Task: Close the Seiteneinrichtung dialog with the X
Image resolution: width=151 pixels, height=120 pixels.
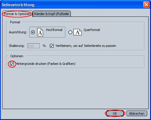Action: point(146,4)
